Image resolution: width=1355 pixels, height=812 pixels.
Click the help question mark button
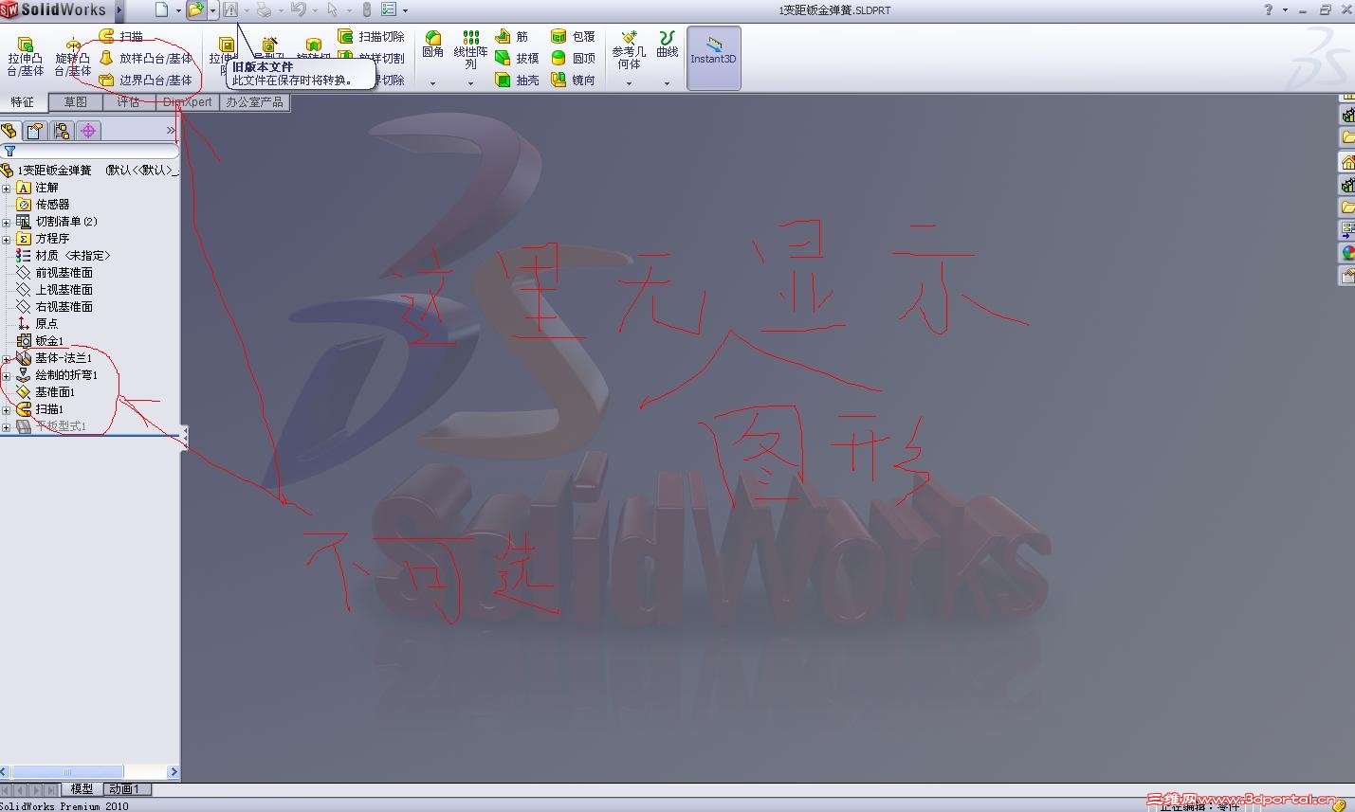1269,9
